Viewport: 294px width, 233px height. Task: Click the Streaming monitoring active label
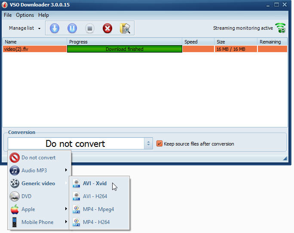(x=243, y=28)
